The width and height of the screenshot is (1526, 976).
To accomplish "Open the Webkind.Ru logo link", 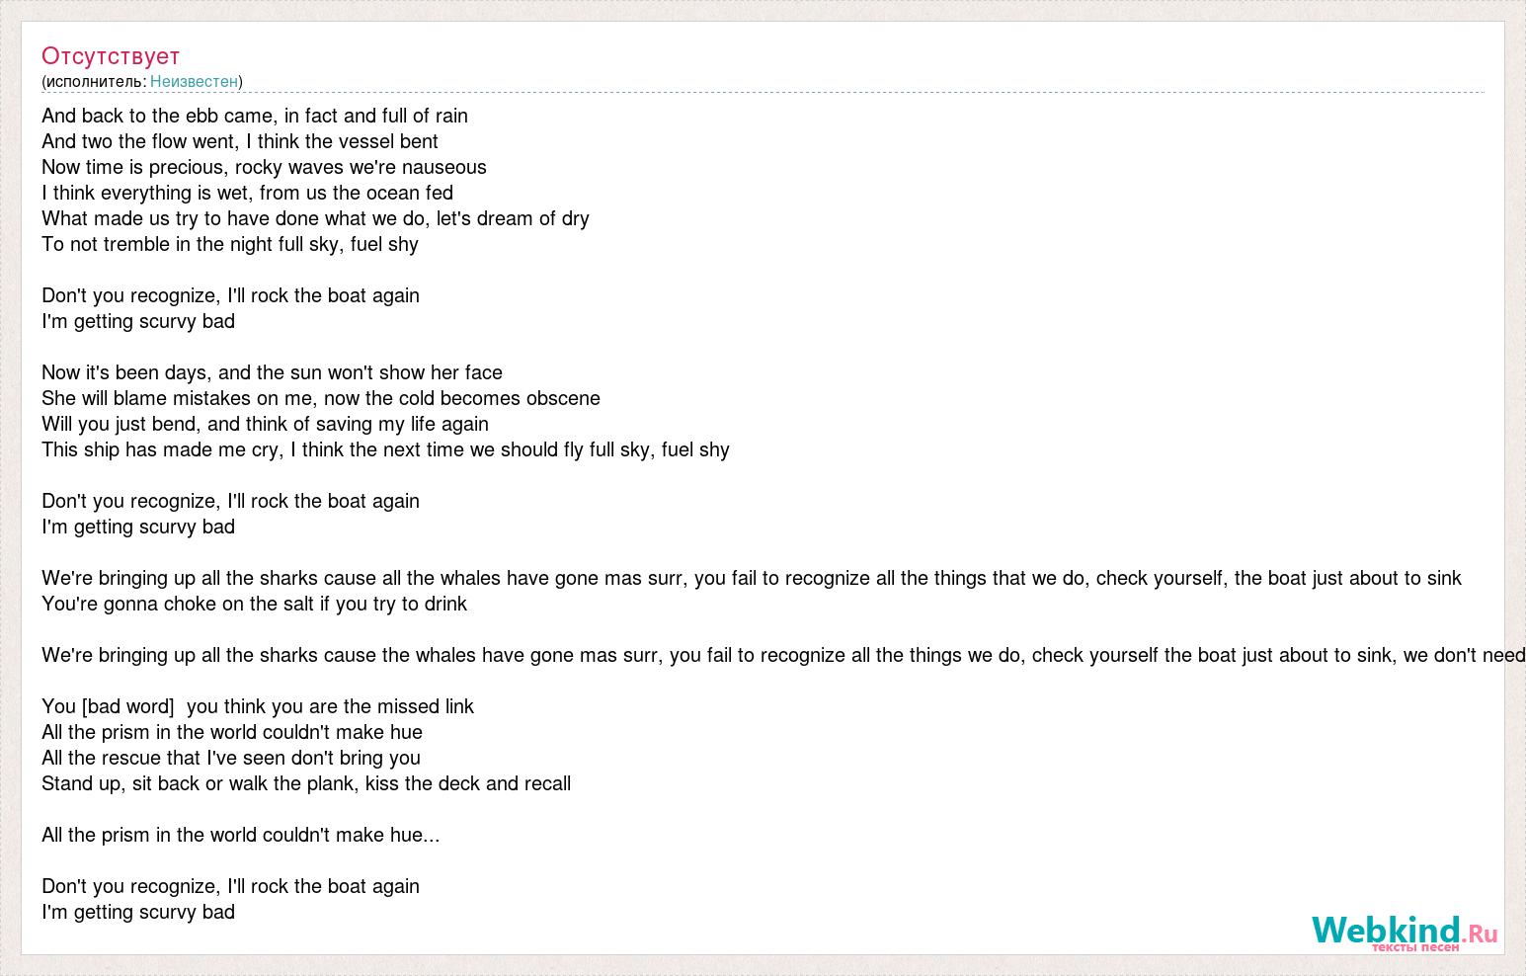I will [x=1404, y=931].
